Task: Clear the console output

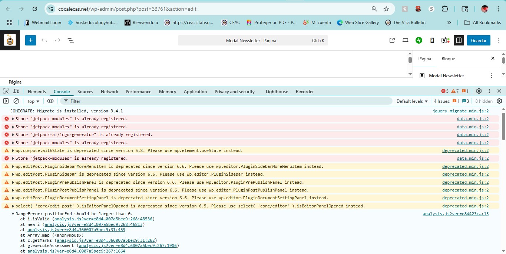Action: 16,101
